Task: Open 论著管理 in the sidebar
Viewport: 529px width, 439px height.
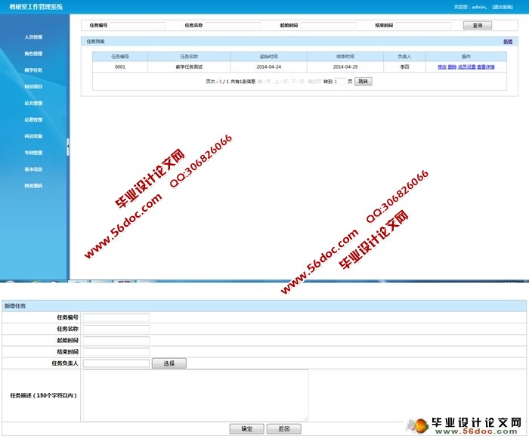Action: (x=33, y=120)
